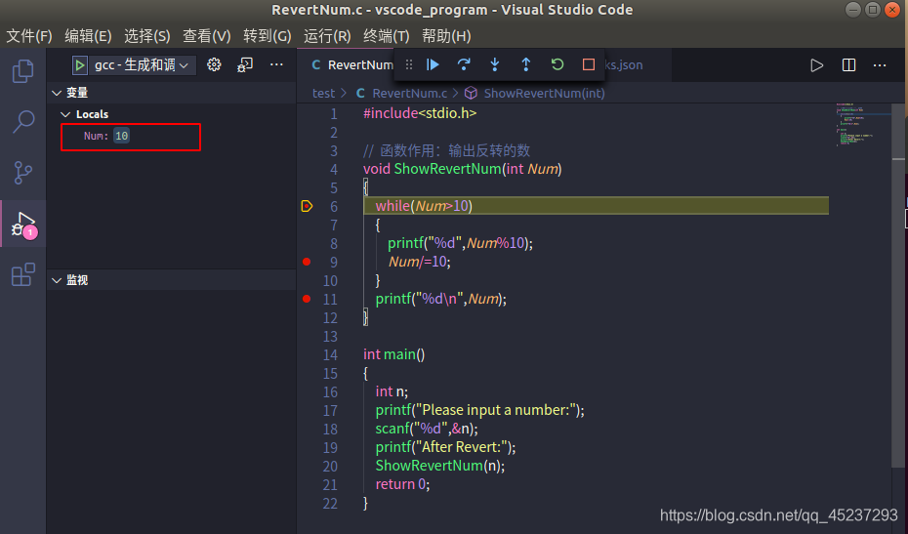This screenshot has height=534, width=908.
Task: Stop the debug session
Action: click(589, 64)
